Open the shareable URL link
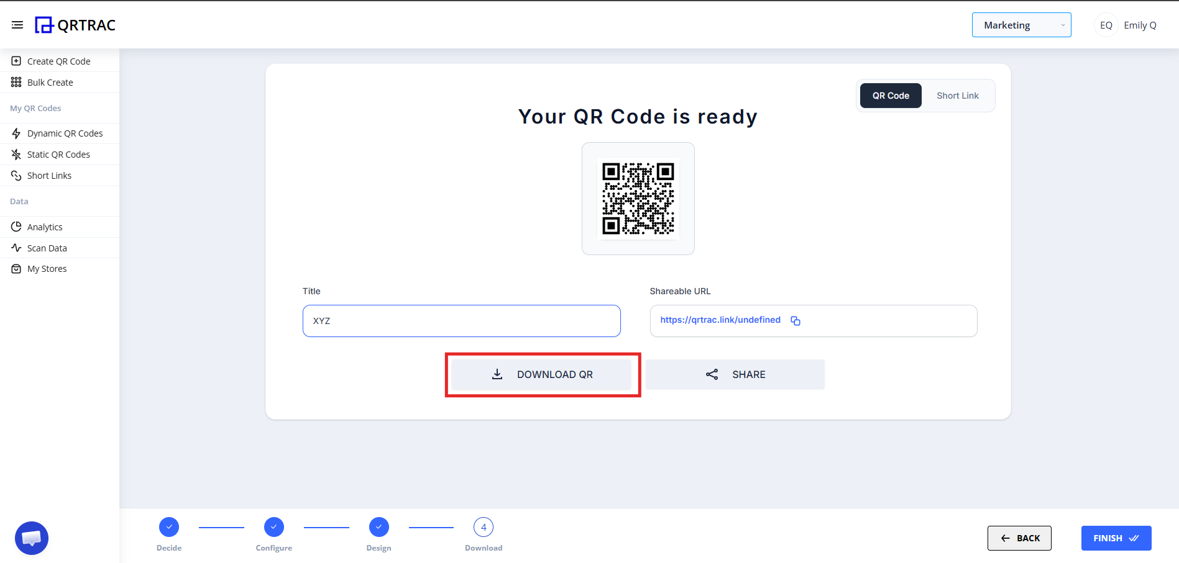 (720, 320)
